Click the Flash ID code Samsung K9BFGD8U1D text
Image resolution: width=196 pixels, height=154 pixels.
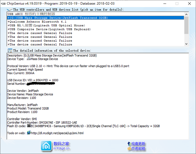click(83, 126)
